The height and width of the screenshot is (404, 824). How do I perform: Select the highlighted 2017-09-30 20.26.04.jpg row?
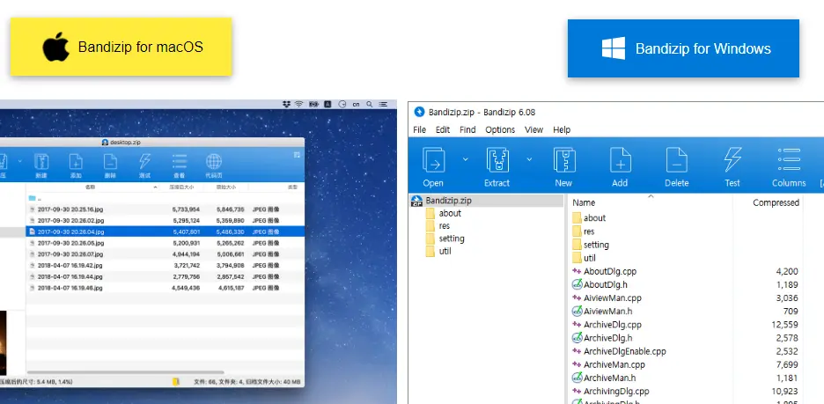165,231
